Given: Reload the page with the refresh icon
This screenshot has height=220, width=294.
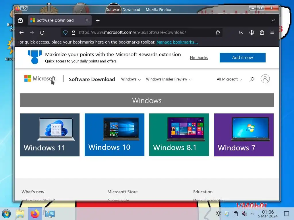Looking at the screenshot, I should click(x=42, y=33).
